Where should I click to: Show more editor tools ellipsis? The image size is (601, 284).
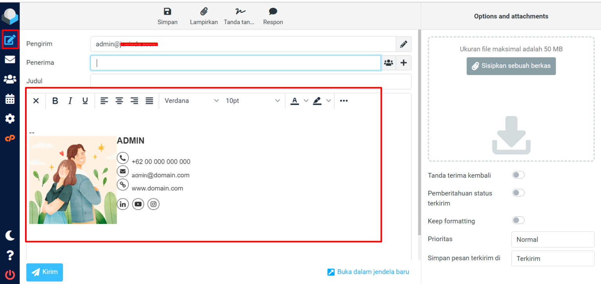[344, 101]
